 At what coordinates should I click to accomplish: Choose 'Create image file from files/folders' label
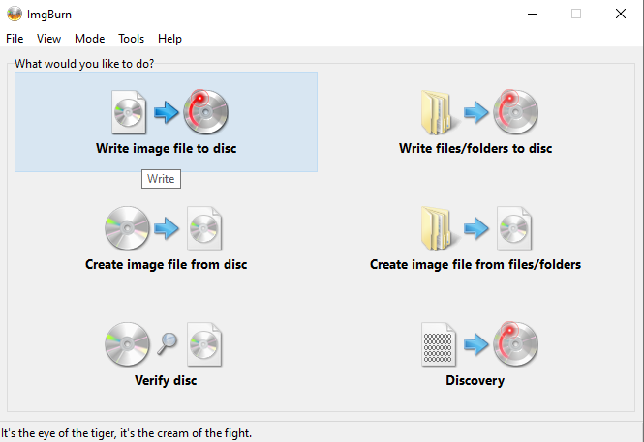(475, 264)
